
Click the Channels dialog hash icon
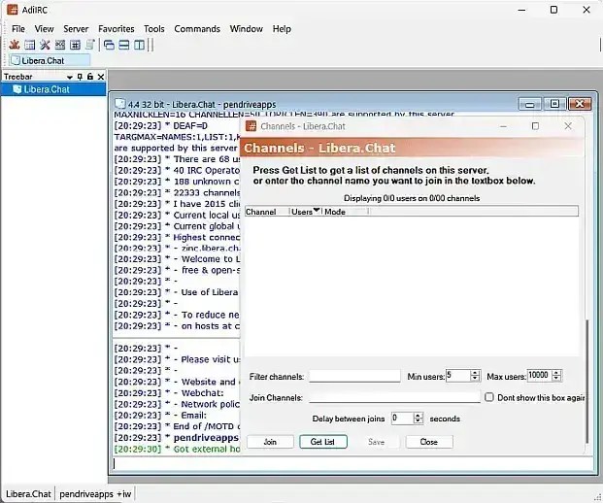click(x=251, y=126)
